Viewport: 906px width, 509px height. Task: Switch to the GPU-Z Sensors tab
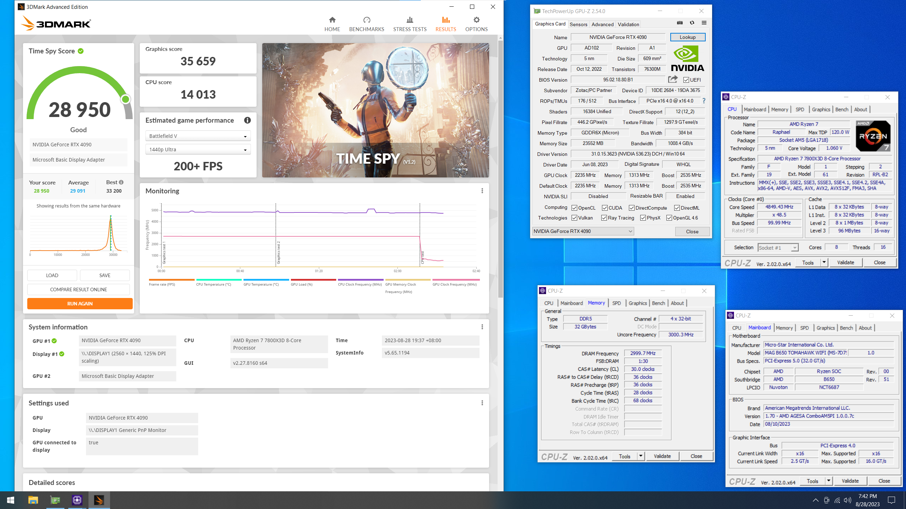pos(578,24)
